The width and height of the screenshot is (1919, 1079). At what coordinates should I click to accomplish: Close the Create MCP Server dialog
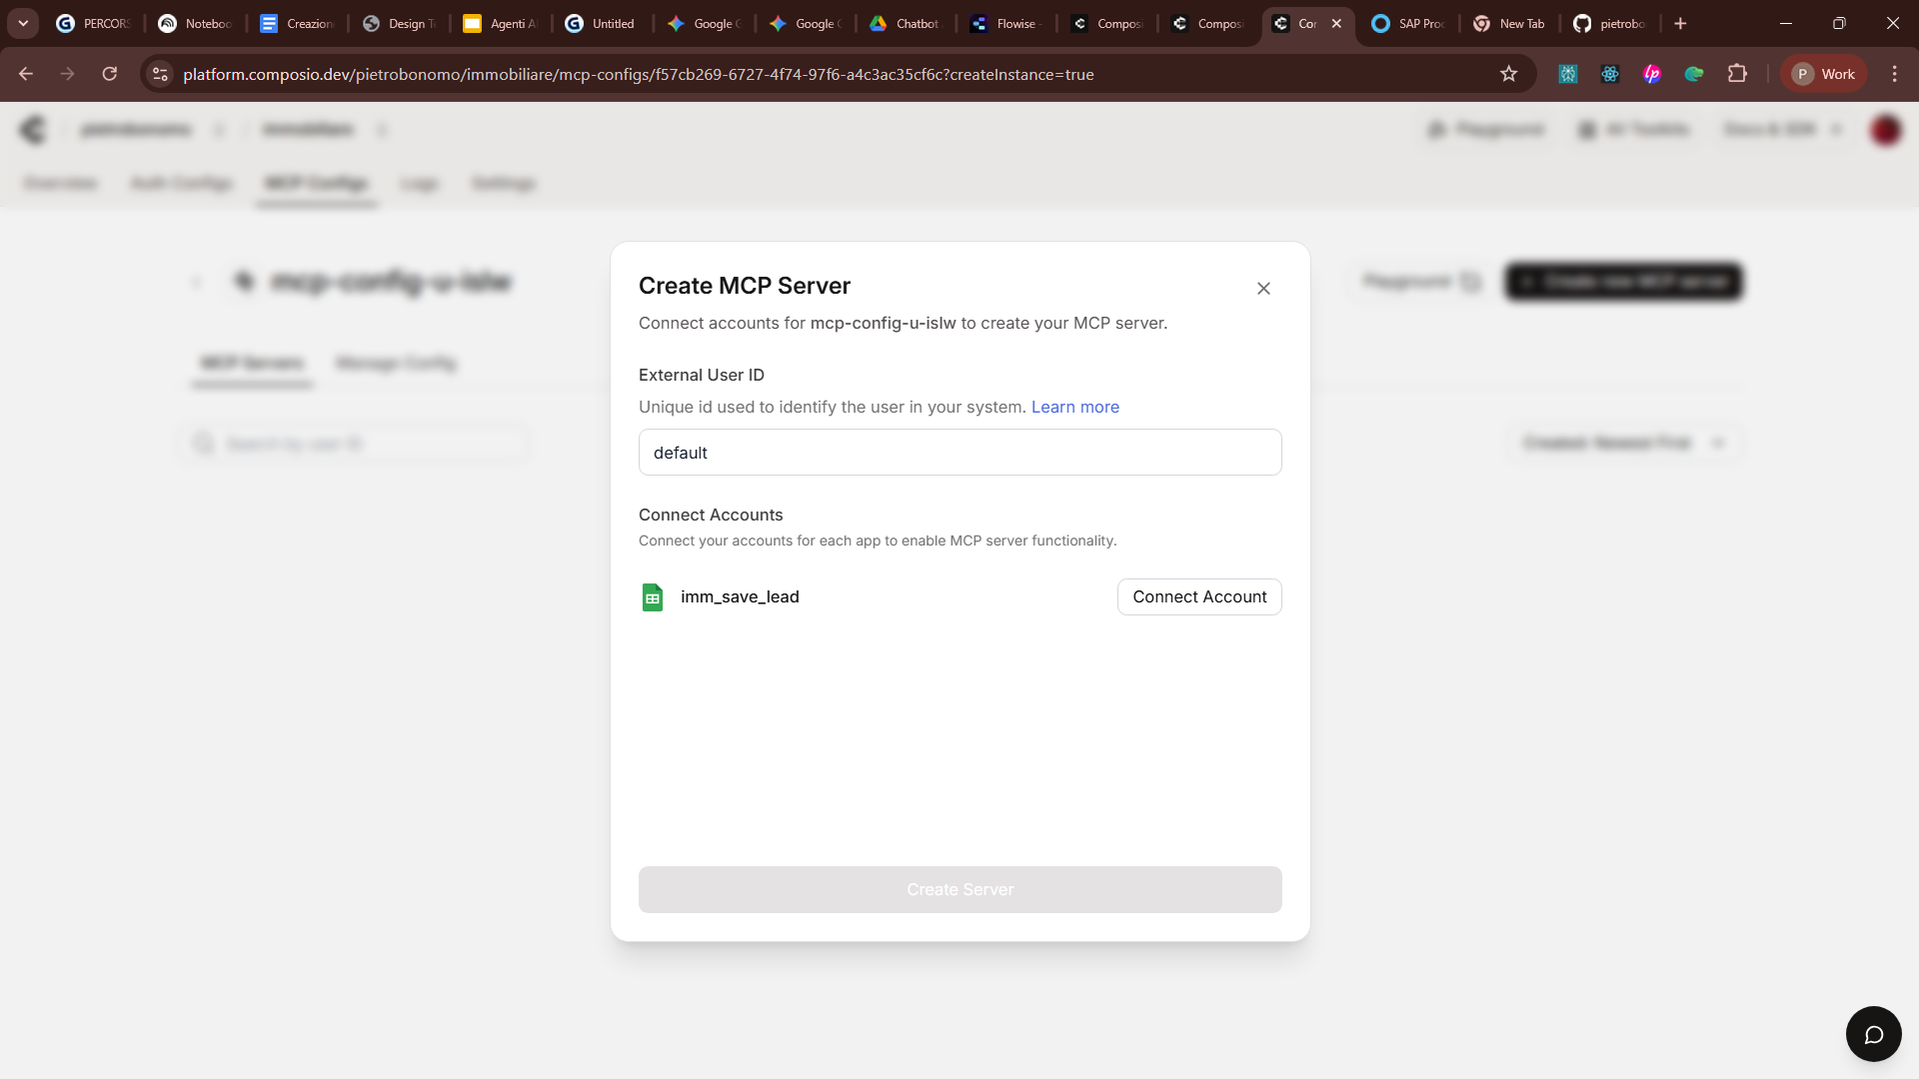coord(1263,289)
